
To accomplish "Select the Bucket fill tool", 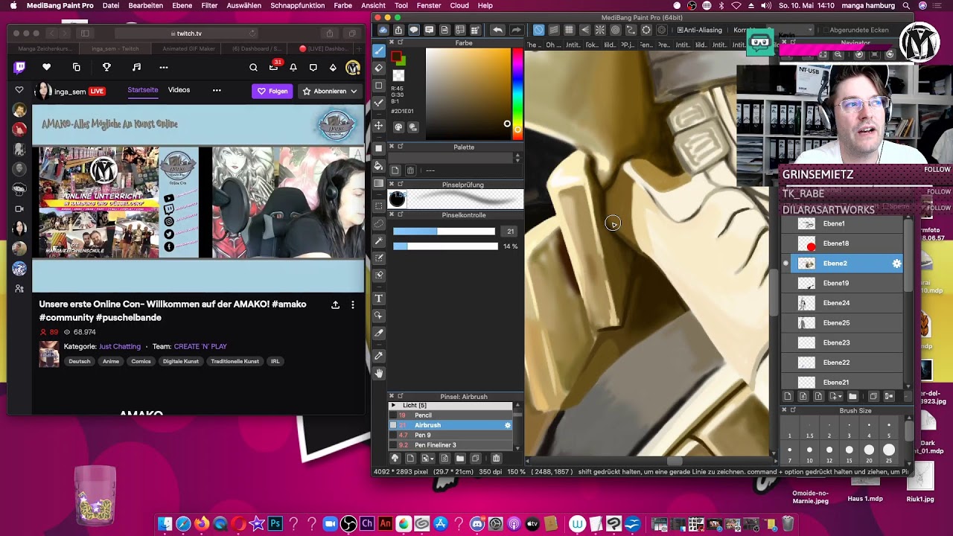I will click(x=379, y=165).
